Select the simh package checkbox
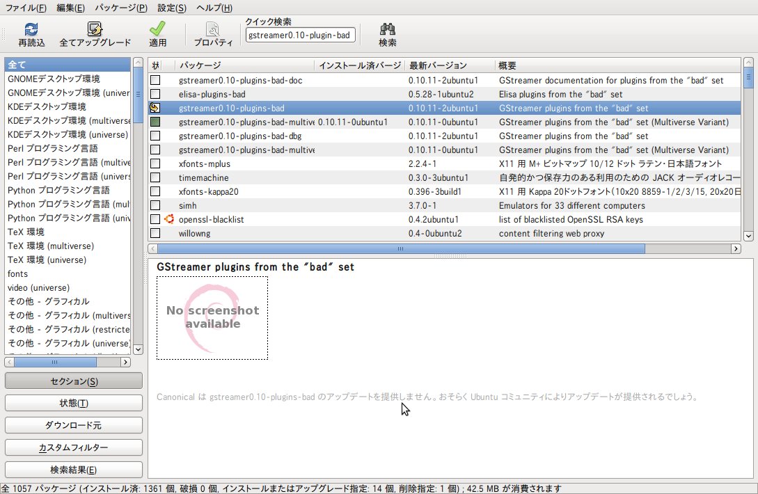 point(155,205)
